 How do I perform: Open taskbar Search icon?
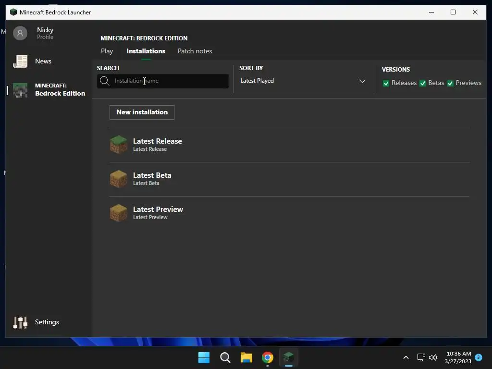pos(225,357)
